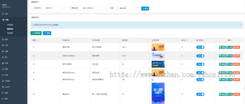Open the tall blue cover for row 18
245x104 pixels.
click(158, 93)
